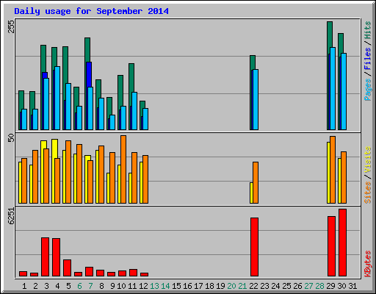Click the Pages legend label
Screen dimensions: 376x294
click(x=368, y=90)
